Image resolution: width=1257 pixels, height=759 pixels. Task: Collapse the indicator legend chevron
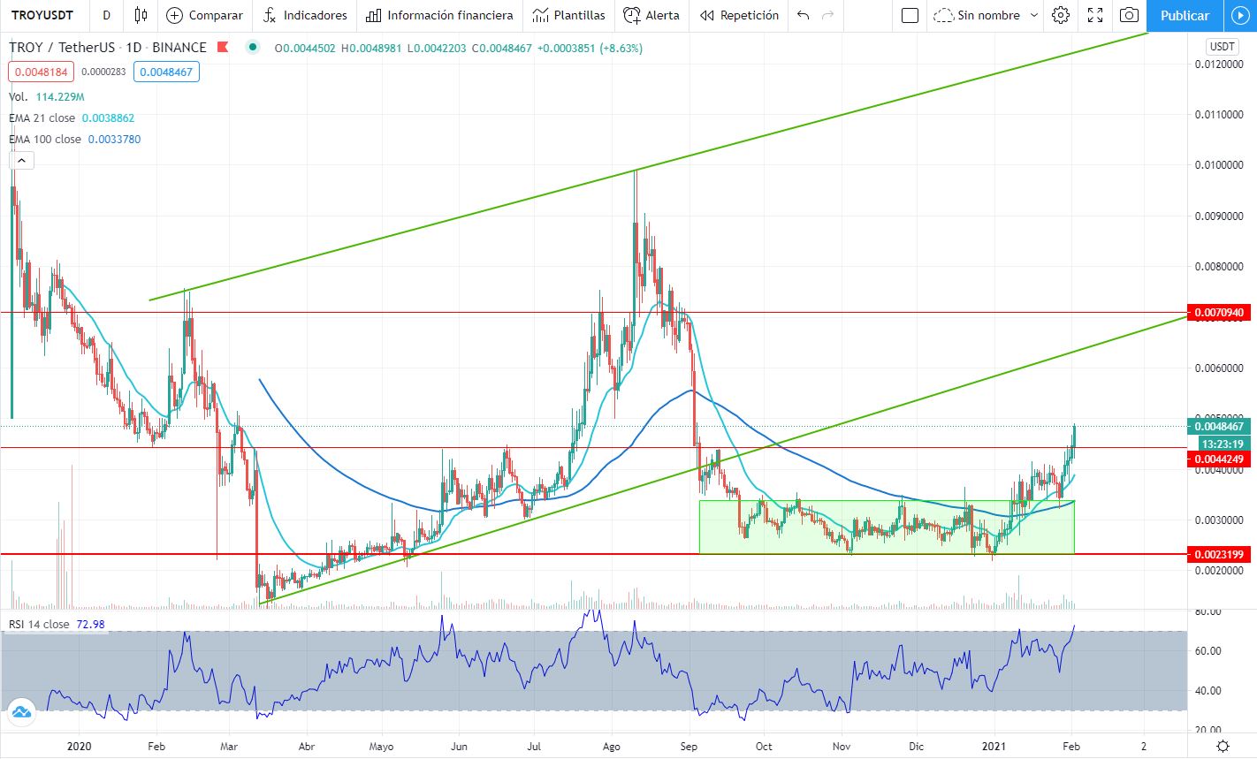click(x=22, y=160)
